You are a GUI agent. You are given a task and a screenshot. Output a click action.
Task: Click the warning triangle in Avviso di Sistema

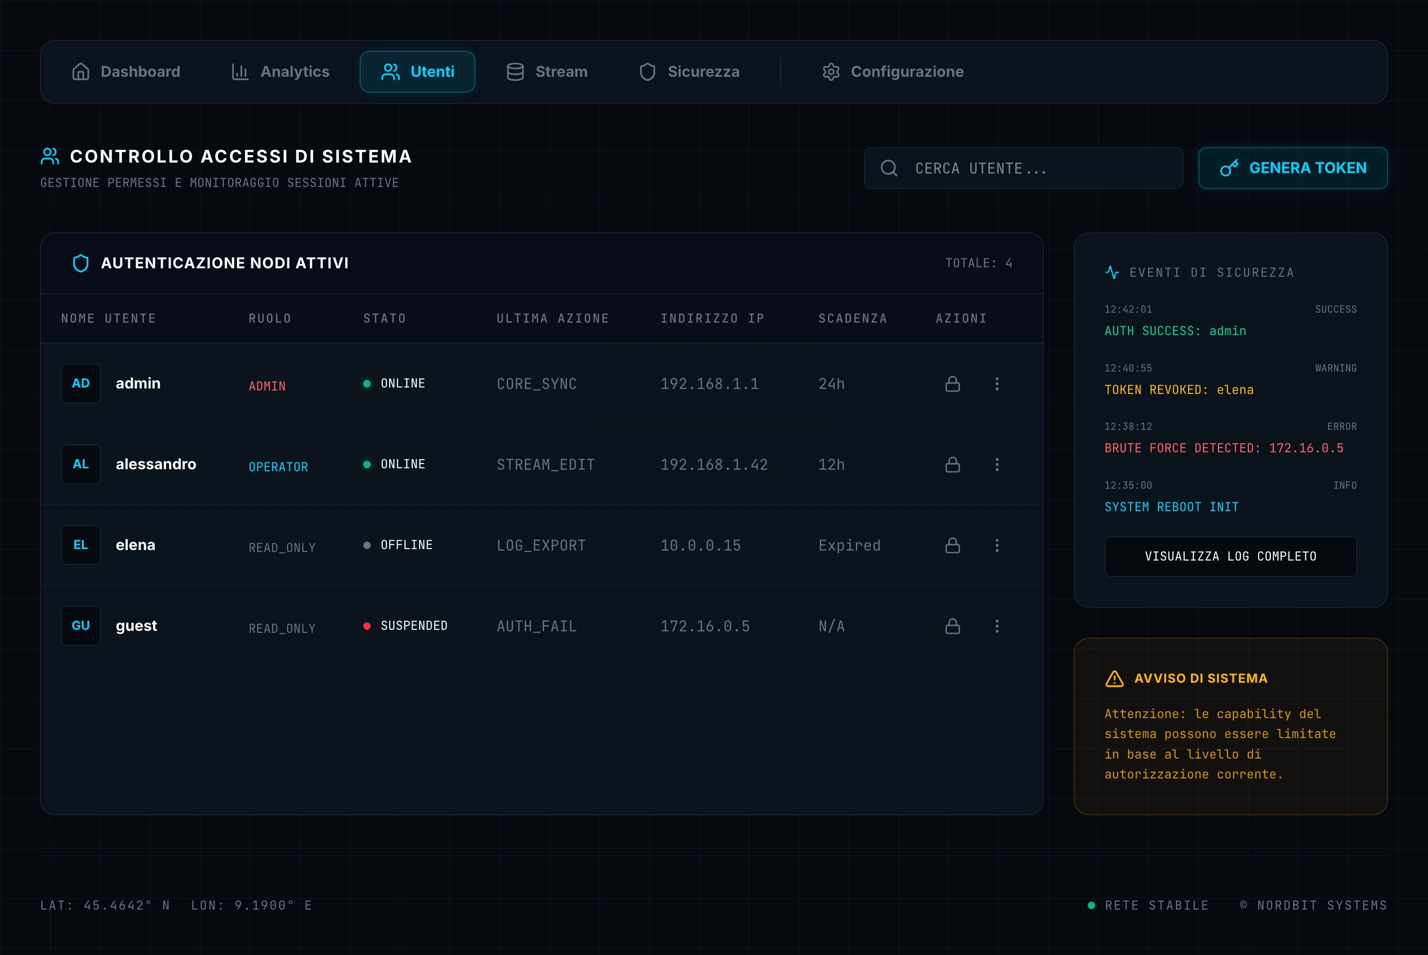coord(1114,679)
